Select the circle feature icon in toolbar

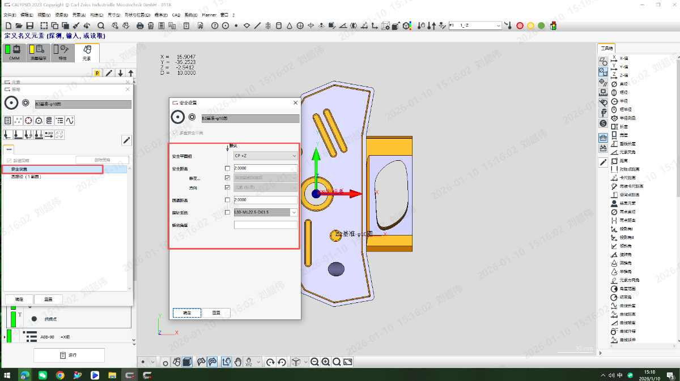pos(226,25)
